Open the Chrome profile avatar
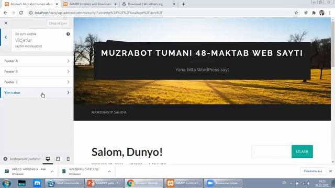 322,13
